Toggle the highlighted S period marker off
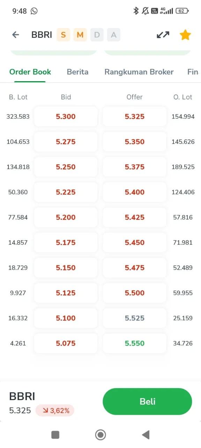The image size is (201, 448). 63,34
